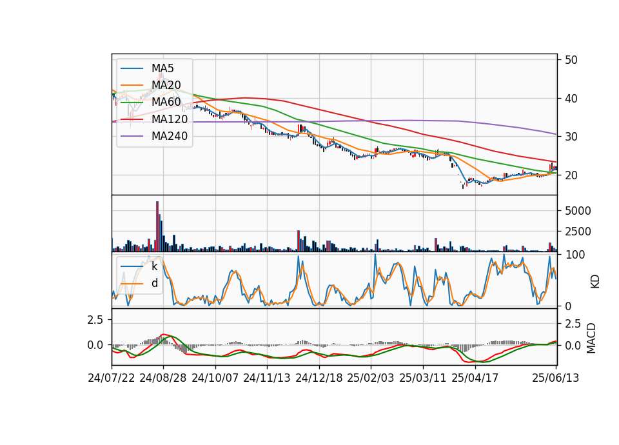Click the purple MA240 legend line sample
The height and width of the screenshot is (445, 619).
pyautogui.click(x=132, y=136)
